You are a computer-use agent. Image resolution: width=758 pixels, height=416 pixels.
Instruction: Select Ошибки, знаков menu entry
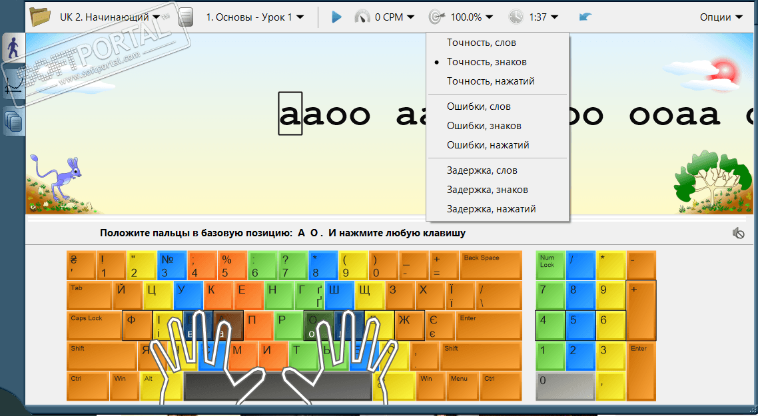point(498,126)
